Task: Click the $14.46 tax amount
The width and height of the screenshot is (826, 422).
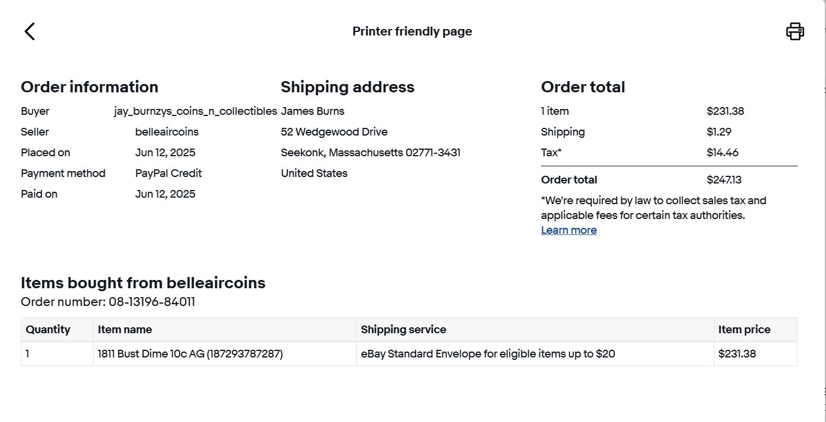Action: pyautogui.click(x=722, y=153)
